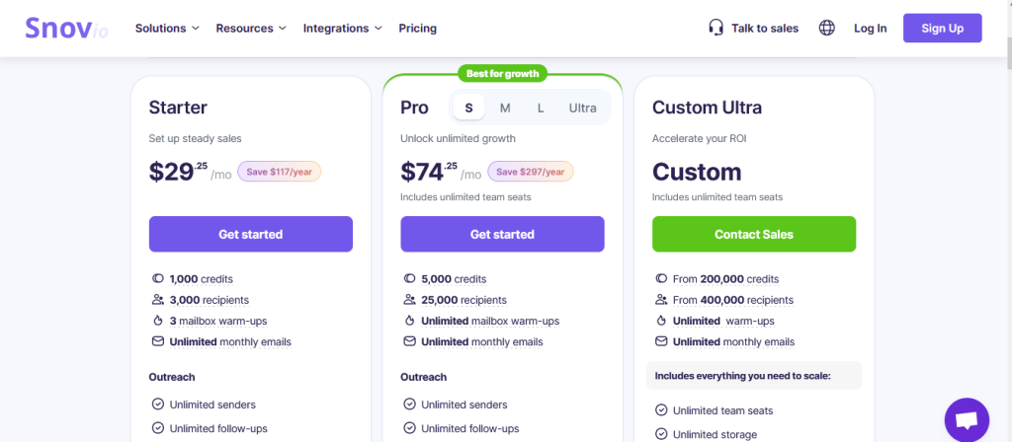Click the Sign Up button
The width and height of the screenshot is (1012, 442).
[942, 28]
